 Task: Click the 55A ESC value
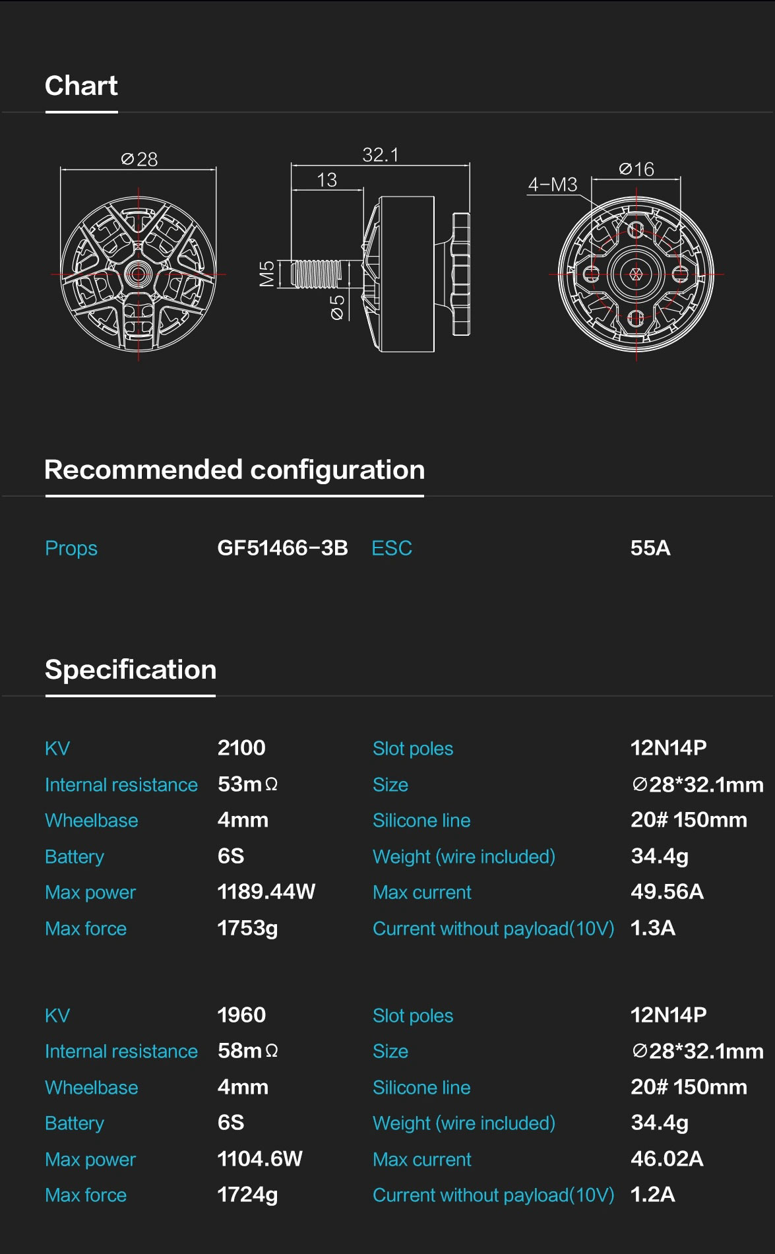(x=650, y=548)
